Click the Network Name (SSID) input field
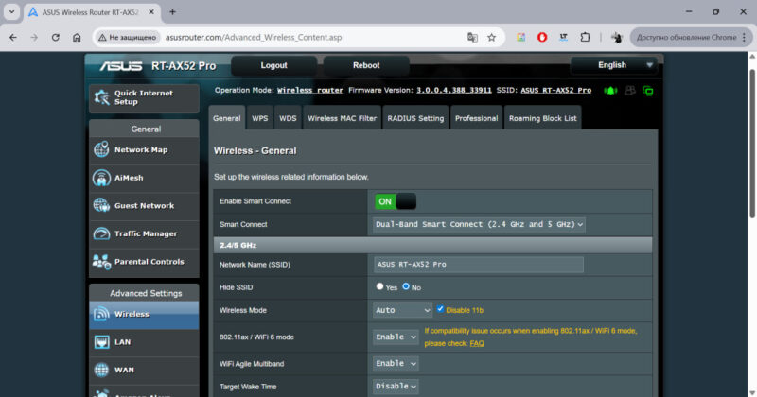Image resolution: width=757 pixels, height=397 pixels. (479, 265)
